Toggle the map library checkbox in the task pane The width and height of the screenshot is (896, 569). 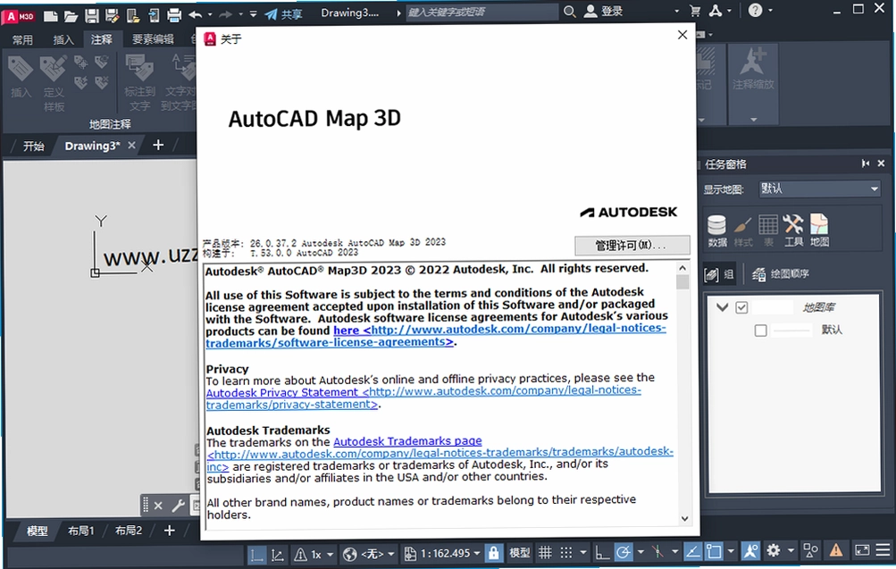click(x=741, y=307)
